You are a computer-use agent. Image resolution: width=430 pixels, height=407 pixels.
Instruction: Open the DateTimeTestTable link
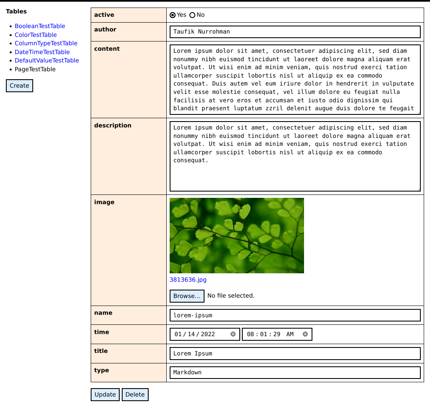pyautogui.click(x=42, y=52)
